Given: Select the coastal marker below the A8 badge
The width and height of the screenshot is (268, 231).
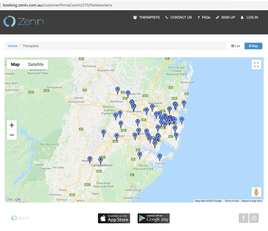Looking at the screenshot, I should 184,104.
